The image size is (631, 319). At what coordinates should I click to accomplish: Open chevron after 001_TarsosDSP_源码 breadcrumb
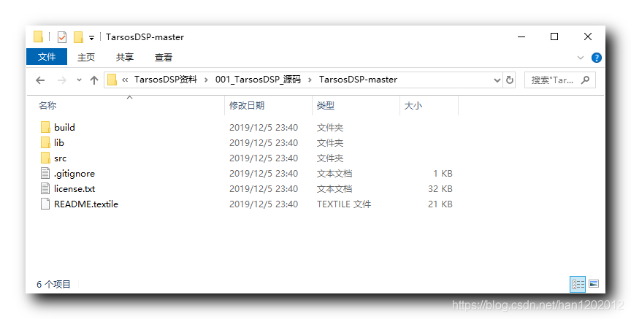coord(310,80)
